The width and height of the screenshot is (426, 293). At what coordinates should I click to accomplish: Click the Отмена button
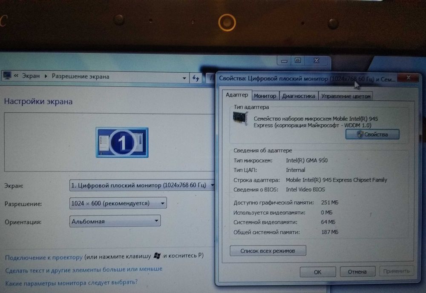point(357,271)
